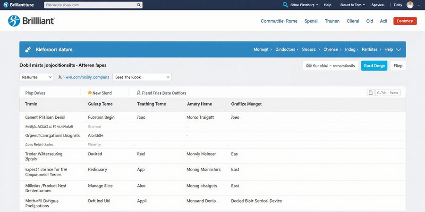
Task: Expand the Chiense breadcrumb item
Action: click(332, 49)
